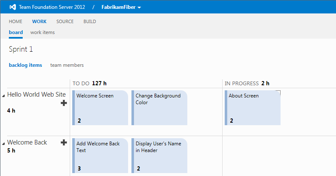Screen dimensions: 336x176
Task: Show the backlog items view
Action: [26, 65]
